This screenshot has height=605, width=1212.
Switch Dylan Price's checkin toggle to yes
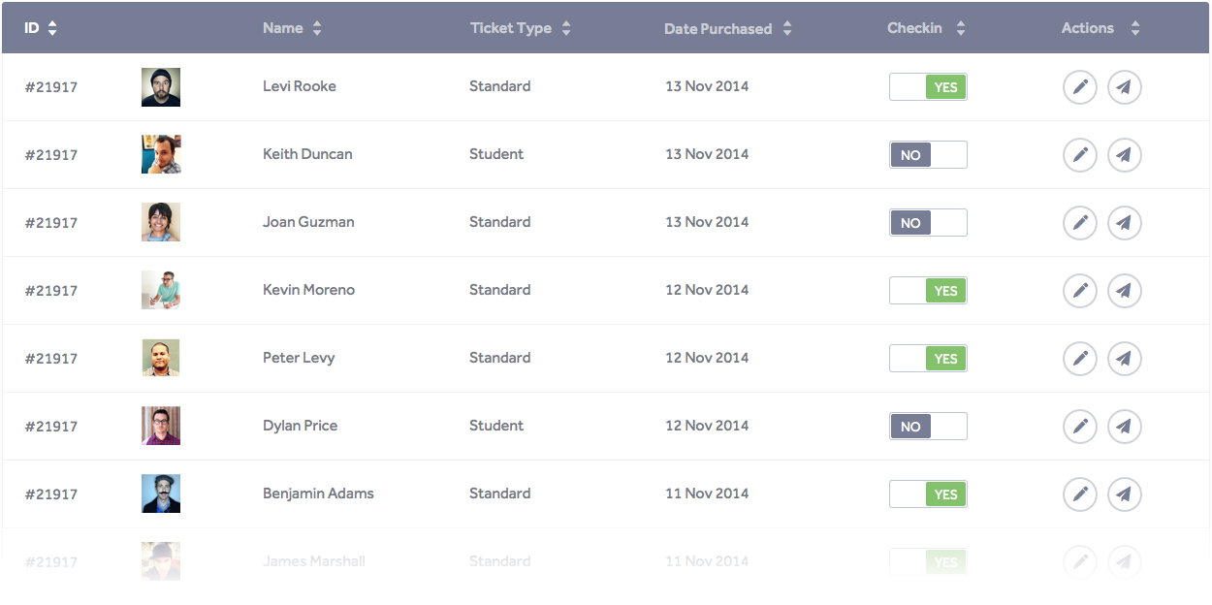(928, 427)
